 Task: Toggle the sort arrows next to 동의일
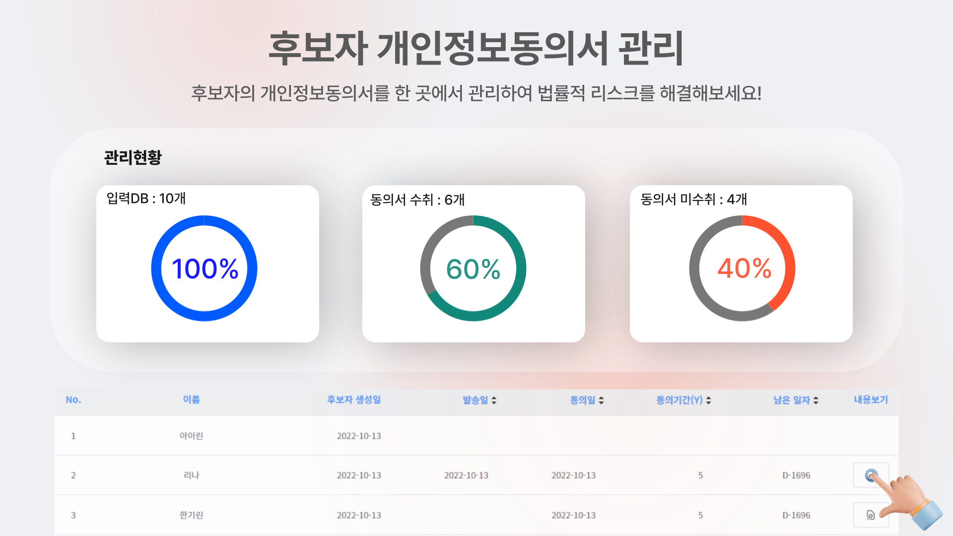pos(601,400)
